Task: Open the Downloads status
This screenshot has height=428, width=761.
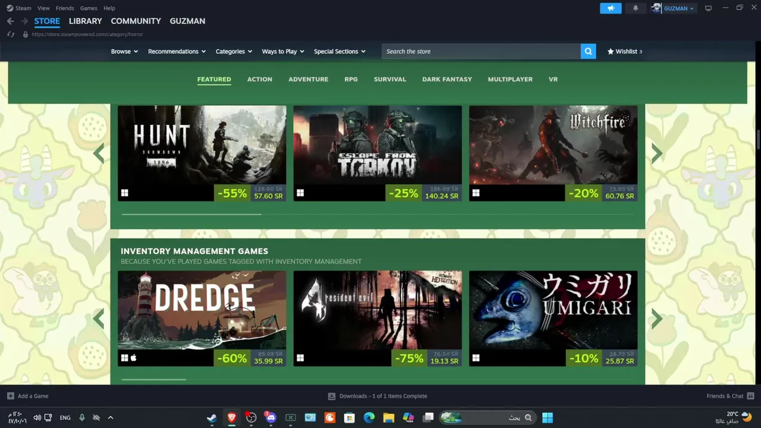Action: point(378,396)
